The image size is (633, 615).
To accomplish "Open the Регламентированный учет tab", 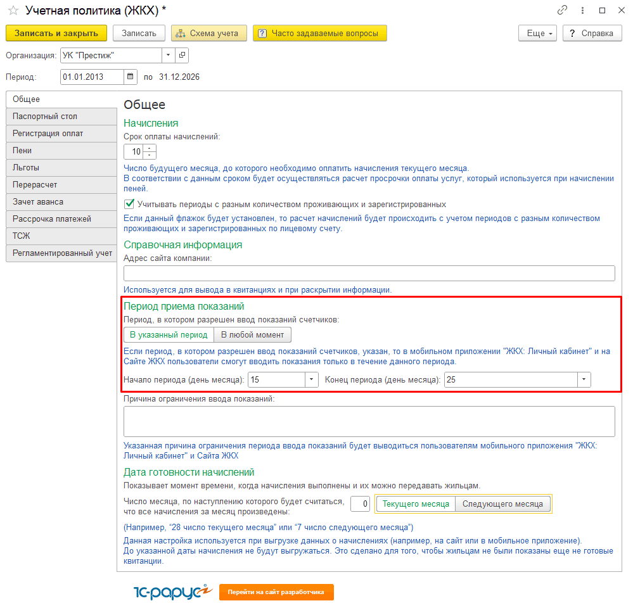I will tap(61, 253).
